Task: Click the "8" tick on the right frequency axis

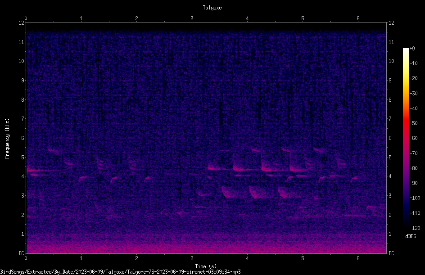Action: 390,100
